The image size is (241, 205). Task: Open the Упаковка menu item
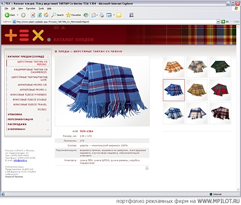15,114
